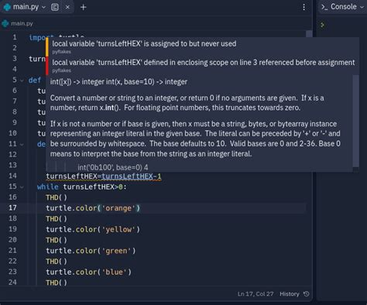Click the import keyword on line 1
The image size is (367, 305).
tap(37, 38)
